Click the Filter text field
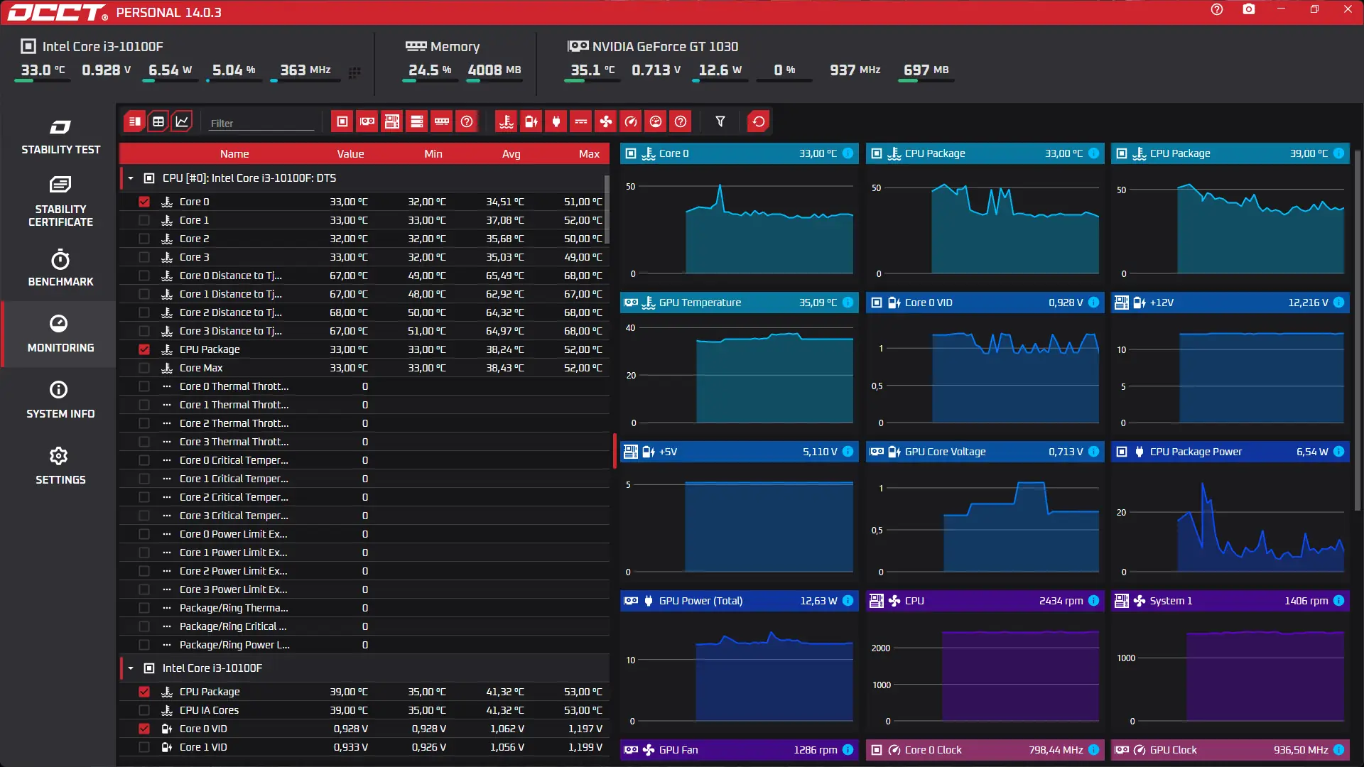1364x767 pixels. tap(261, 123)
